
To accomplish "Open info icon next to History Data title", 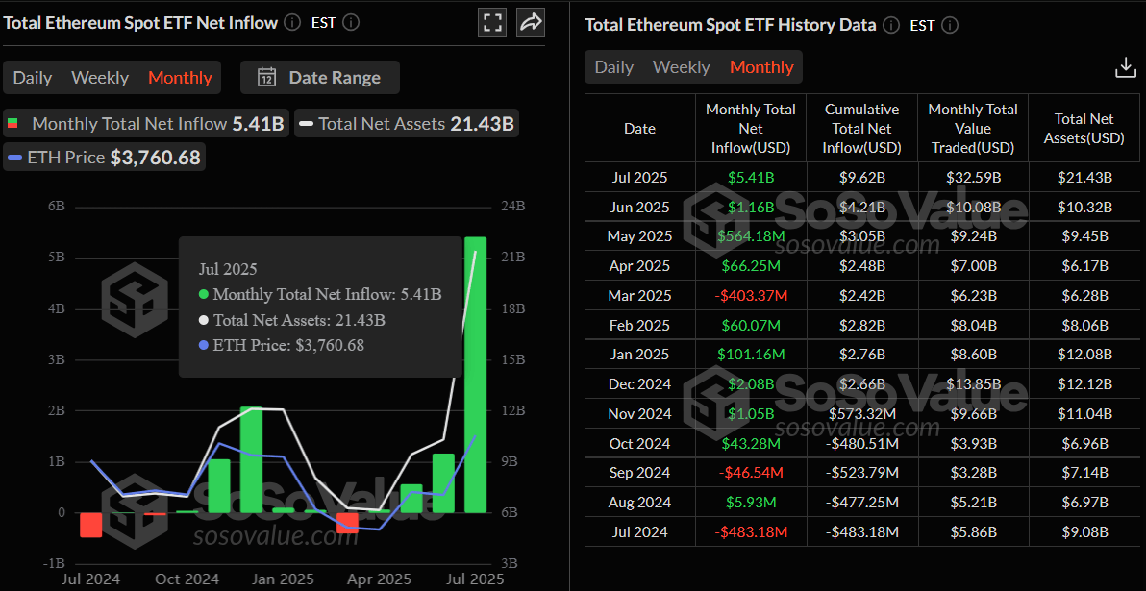I will point(890,25).
